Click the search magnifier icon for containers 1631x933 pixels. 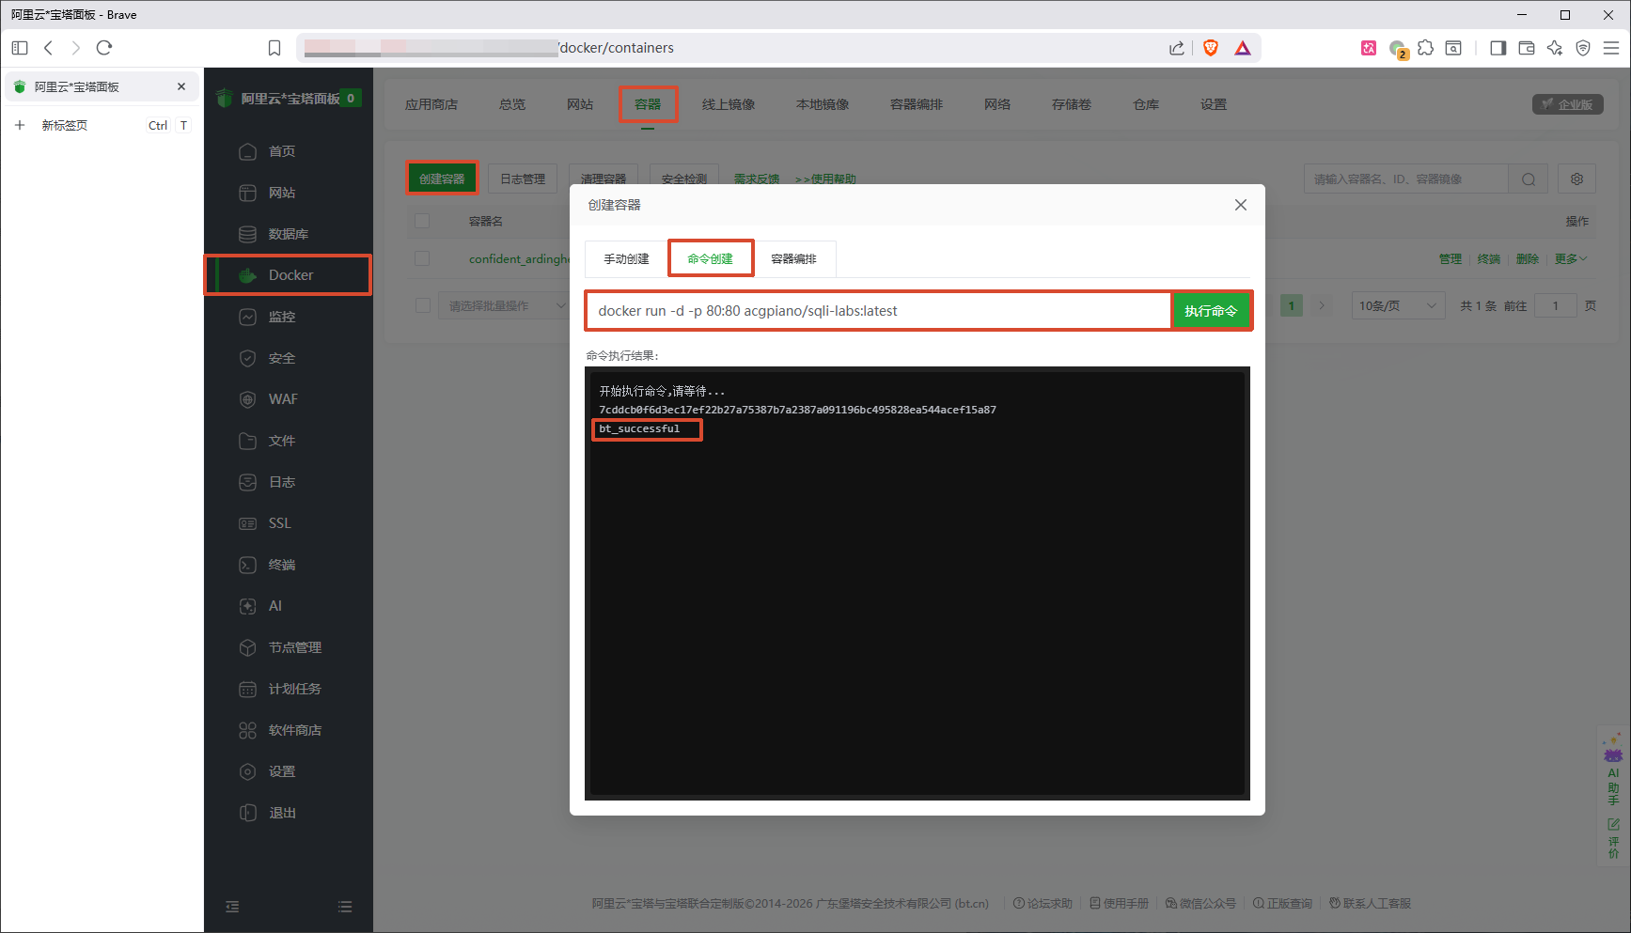pyautogui.click(x=1529, y=179)
